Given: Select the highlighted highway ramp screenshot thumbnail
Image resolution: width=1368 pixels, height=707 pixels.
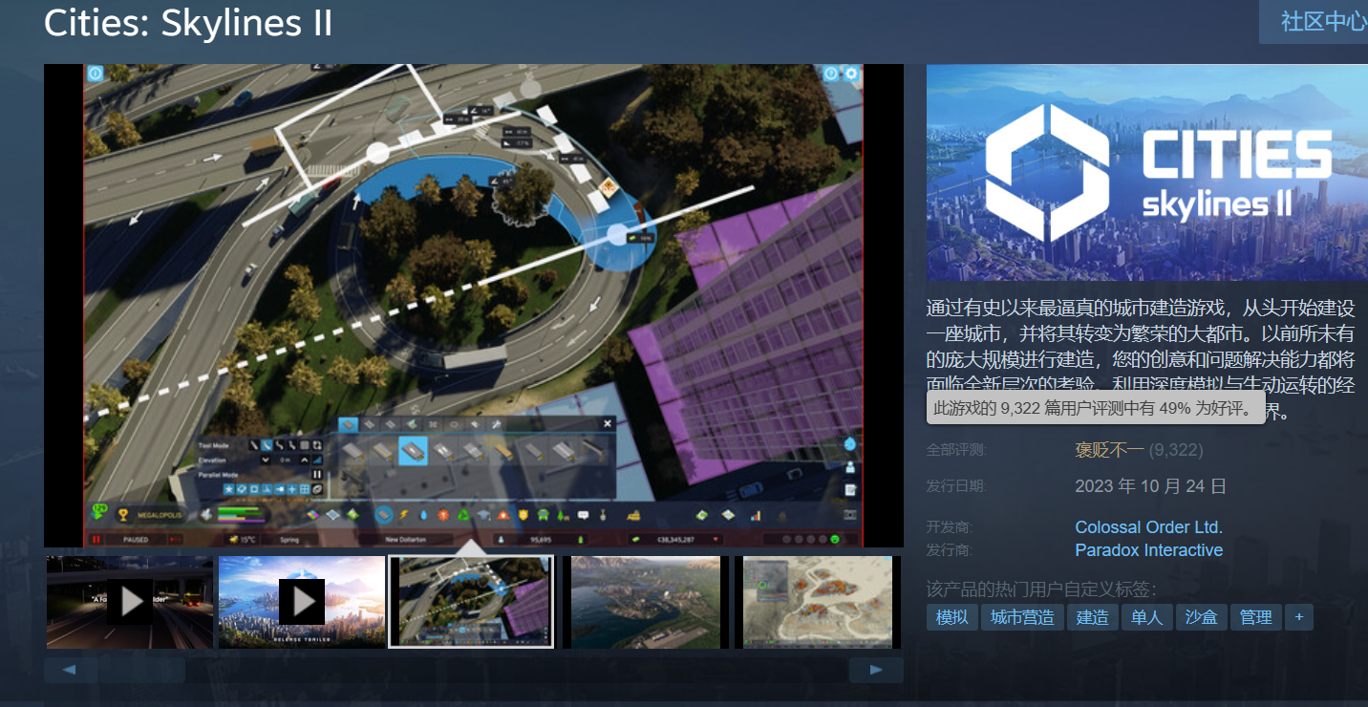Looking at the screenshot, I should point(471,602).
